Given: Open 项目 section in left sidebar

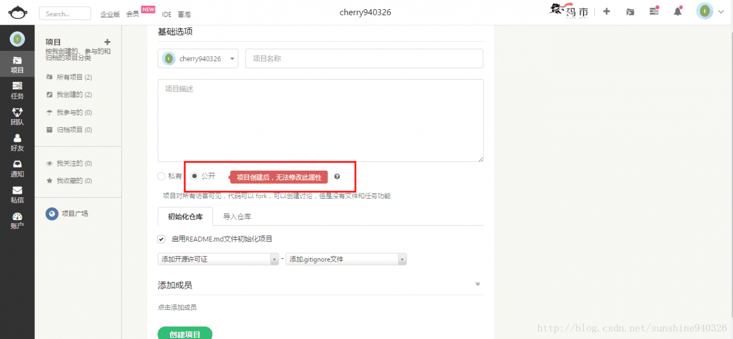Looking at the screenshot, I should pyautogui.click(x=17, y=64).
